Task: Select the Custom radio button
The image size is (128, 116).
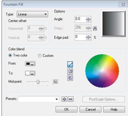Action: [40, 56]
